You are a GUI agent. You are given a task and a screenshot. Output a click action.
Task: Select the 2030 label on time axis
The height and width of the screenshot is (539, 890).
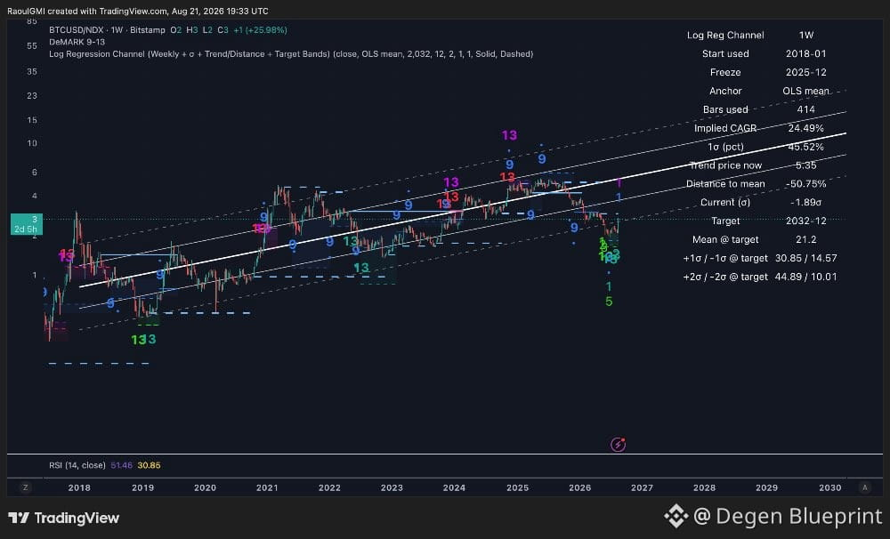[829, 487]
